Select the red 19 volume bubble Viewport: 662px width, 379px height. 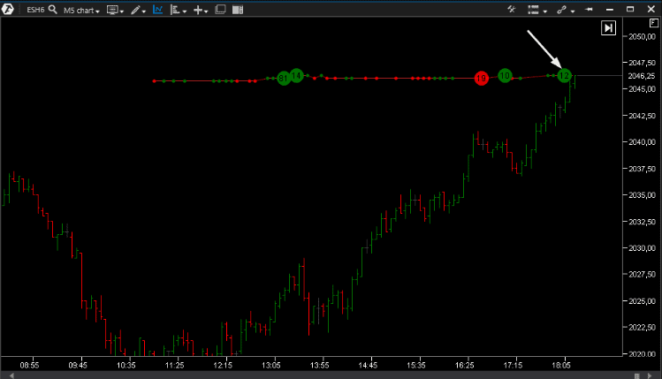481,78
